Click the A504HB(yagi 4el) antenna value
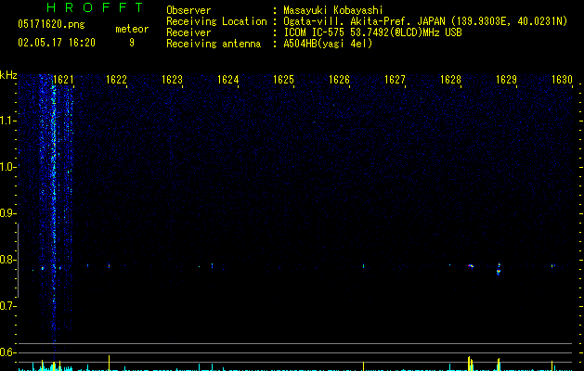The width and height of the screenshot is (584, 371). point(328,44)
